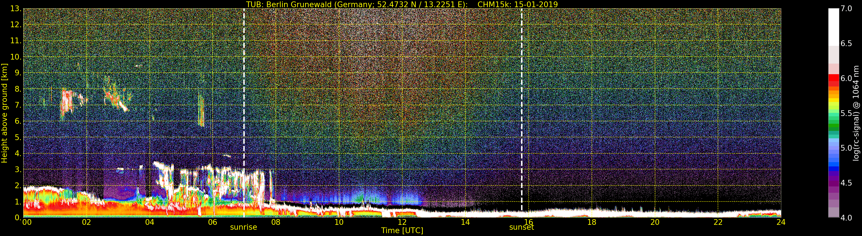Click the y-axis tick label 12.
862x236 pixels.
point(16,25)
